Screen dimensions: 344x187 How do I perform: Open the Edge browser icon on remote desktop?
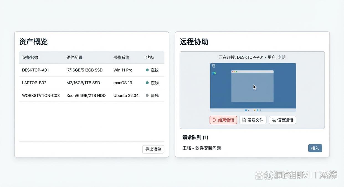[x=214, y=73]
